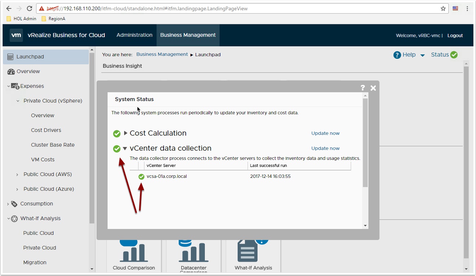Screen dimensions: 476x276
Task: Click the dialog help question mark icon
Action: pos(363,87)
